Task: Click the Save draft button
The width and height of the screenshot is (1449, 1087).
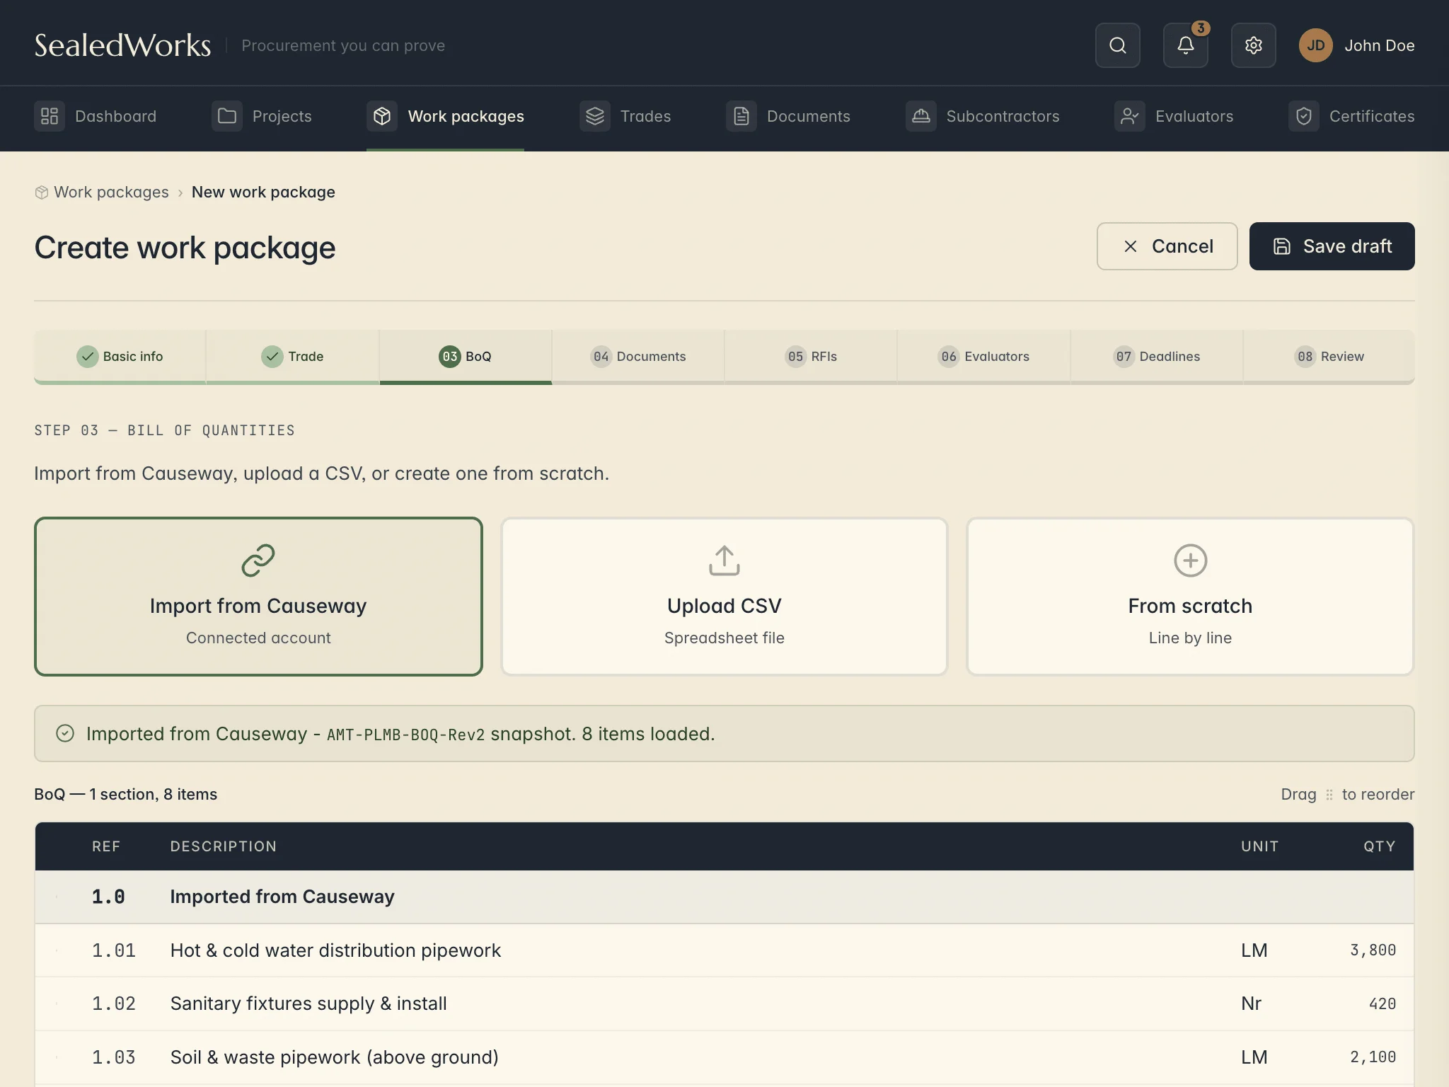Action: point(1332,246)
